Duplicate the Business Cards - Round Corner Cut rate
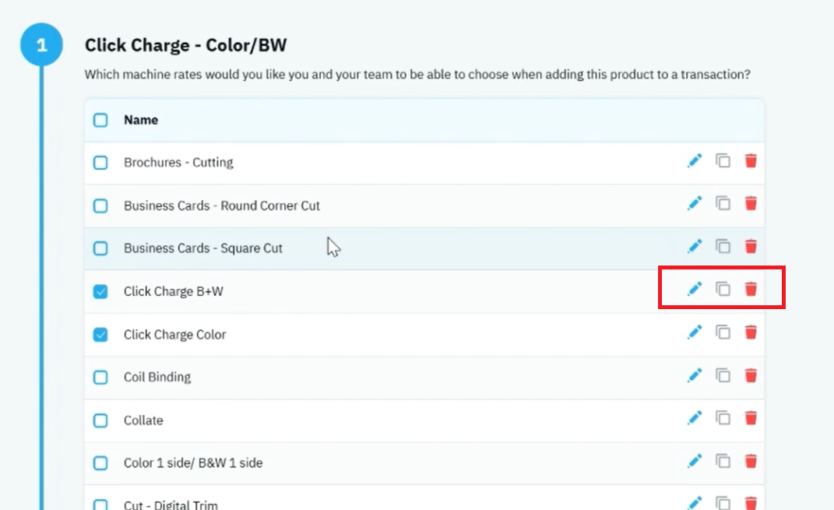834x510 pixels. [723, 203]
